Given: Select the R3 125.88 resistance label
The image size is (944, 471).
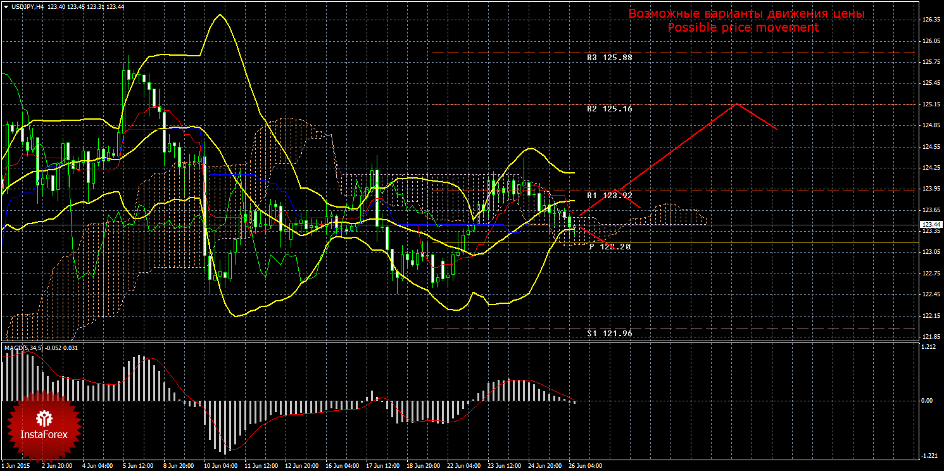Looking at the screenshot, I should tap(609, 57).
